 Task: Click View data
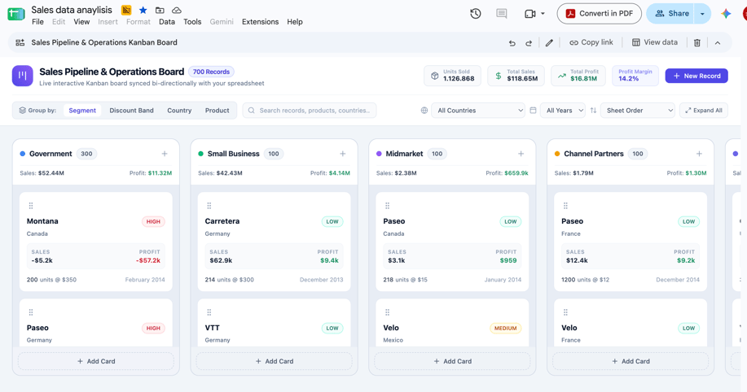tap(655, 42)
